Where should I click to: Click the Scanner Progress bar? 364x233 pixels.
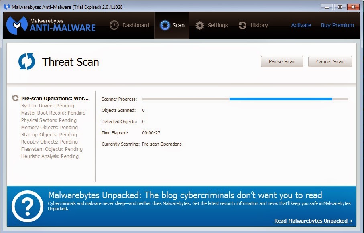(245, 99)
